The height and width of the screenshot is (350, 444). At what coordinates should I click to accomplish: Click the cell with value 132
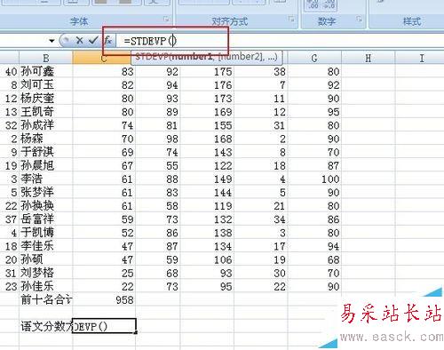pyautogui.click(x=207, y=219)
